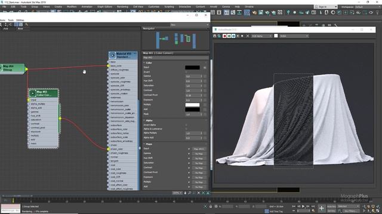Viewport: 382px width, 214px height.
Task: Open the view name dropdown in material editor
Action: (189, 25)
